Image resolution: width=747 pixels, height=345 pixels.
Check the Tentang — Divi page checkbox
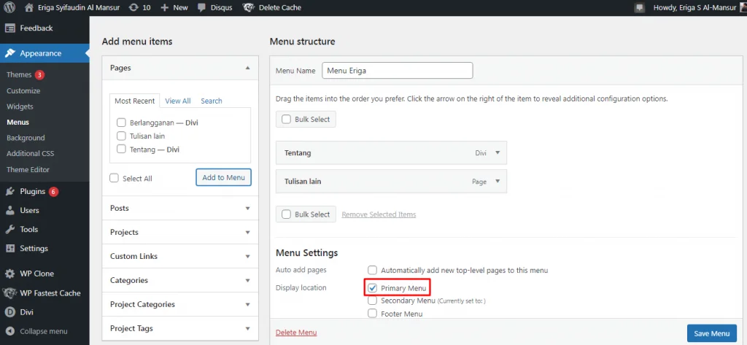tap(121, 149)
